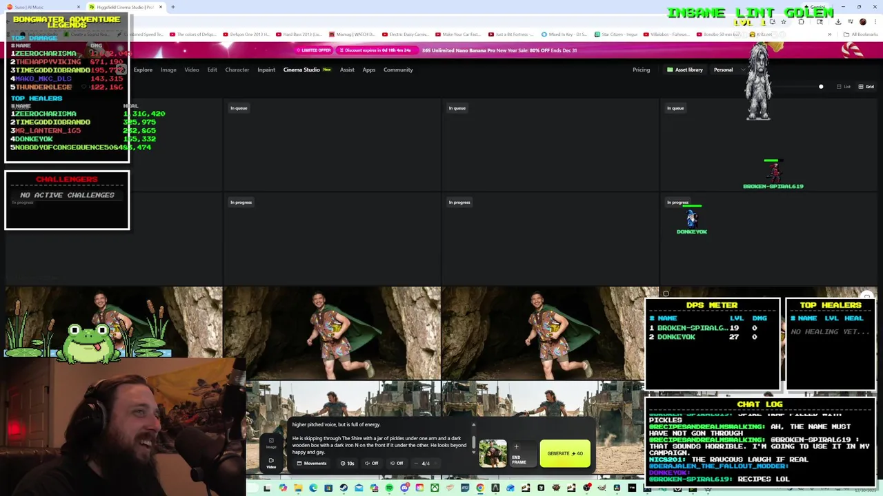883x496 pixels.
Task: Open Microsoft Store from taskbar
Action: 328,488
